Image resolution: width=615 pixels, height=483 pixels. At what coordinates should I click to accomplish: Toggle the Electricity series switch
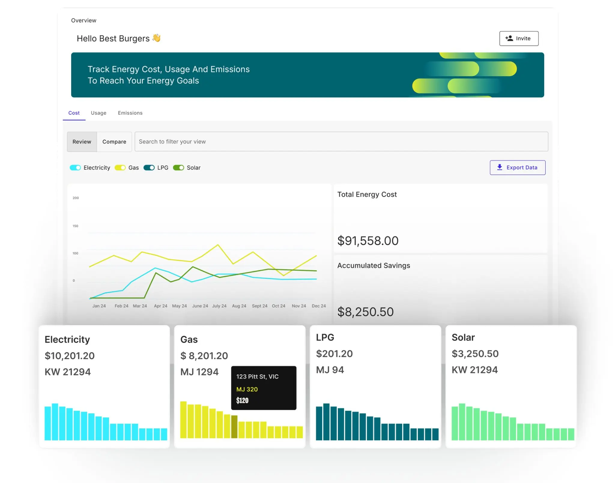[x=75, y=168]
